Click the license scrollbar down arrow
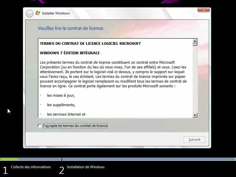This screenshot has width=236, height=177. pos(195,115)
